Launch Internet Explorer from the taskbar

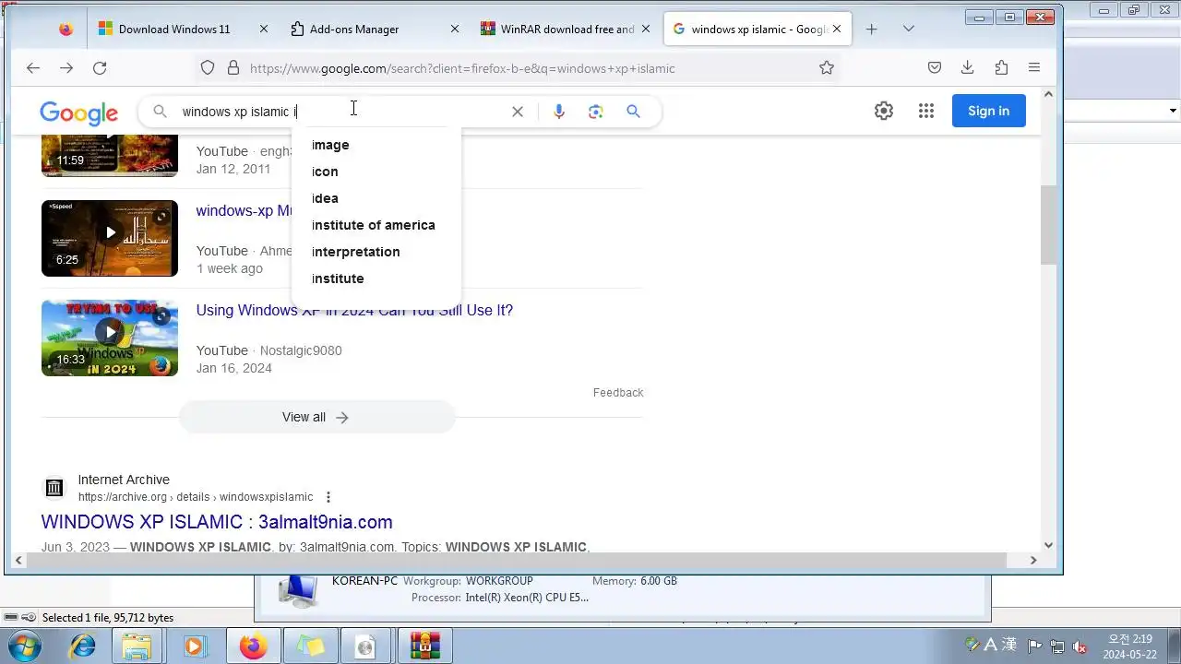pyautogui.click(x=82, y=646)
